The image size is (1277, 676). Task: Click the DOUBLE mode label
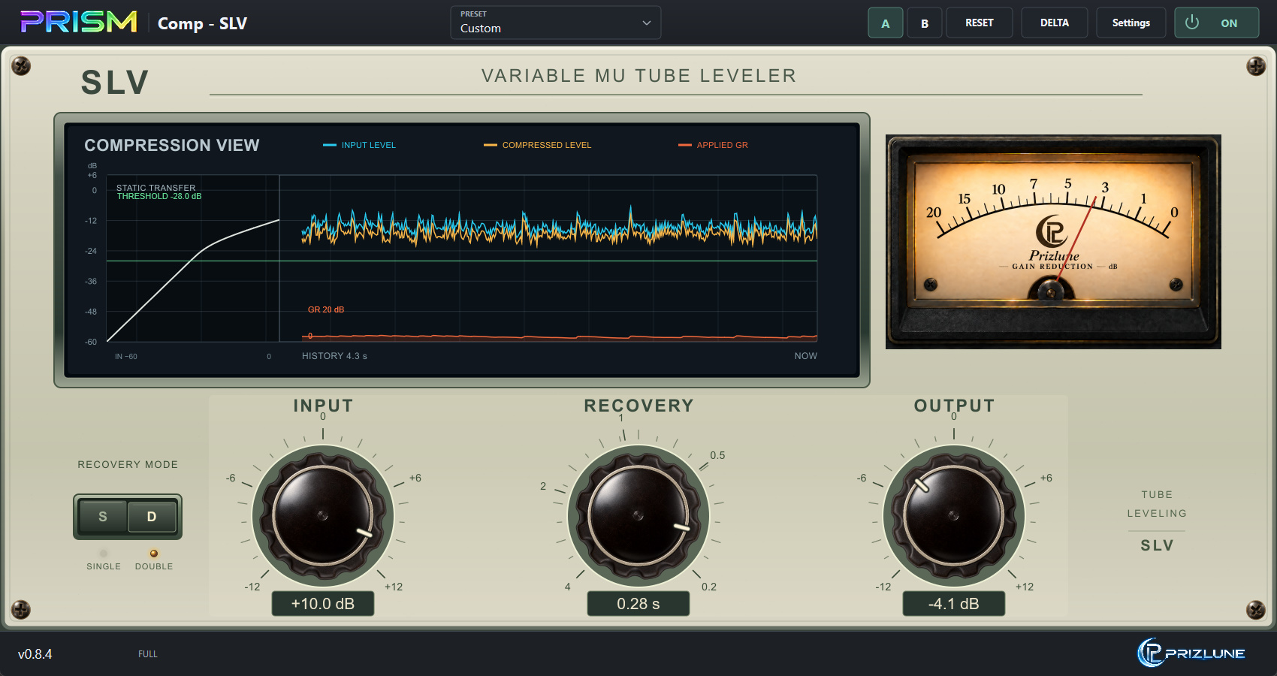pyautogui.click(x=154, y=566)
